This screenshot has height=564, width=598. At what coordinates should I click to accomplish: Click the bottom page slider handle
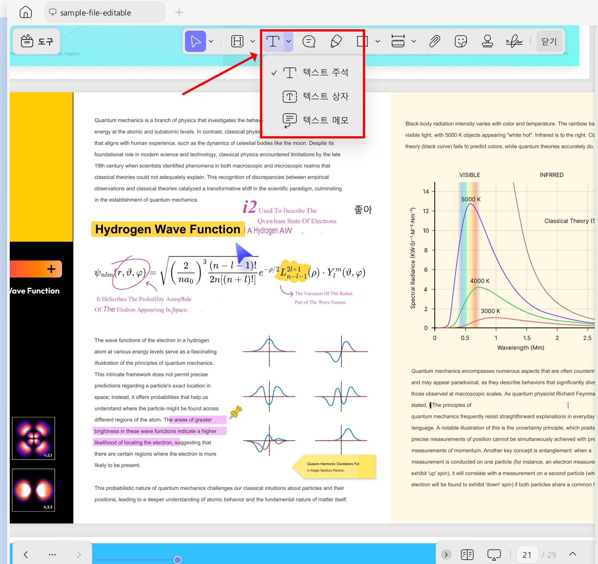(x=177, y=560)
